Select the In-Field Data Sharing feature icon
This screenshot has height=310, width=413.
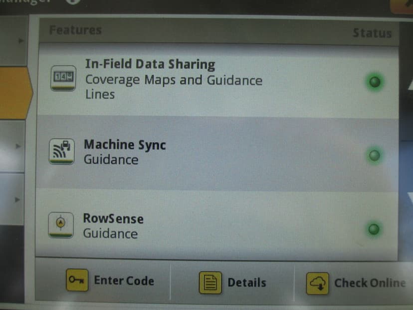click(63, 78)
